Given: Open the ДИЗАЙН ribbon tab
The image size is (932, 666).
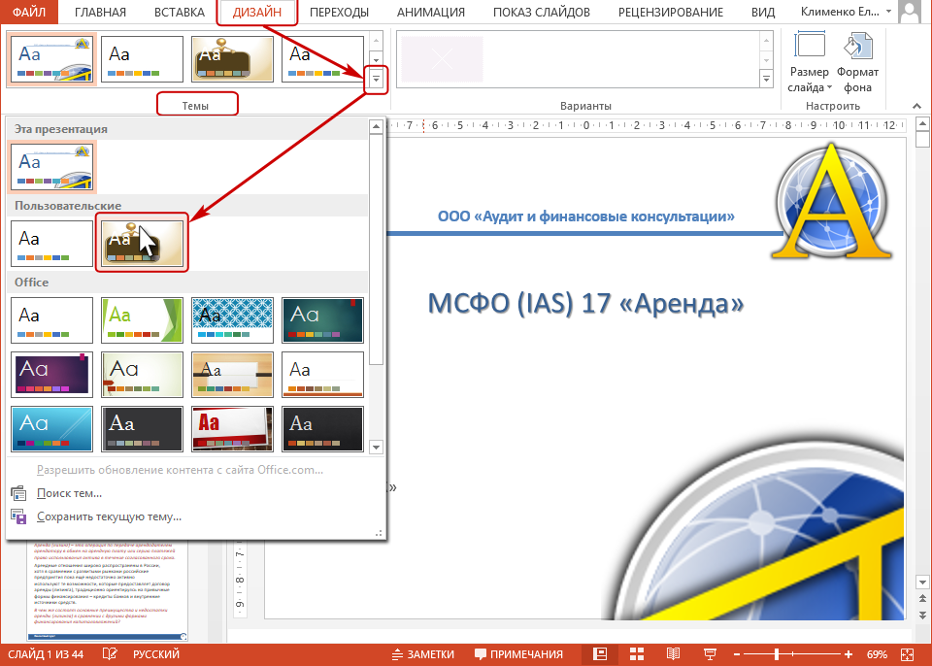Looking at the screenshot, I should (x=256, y=12).
